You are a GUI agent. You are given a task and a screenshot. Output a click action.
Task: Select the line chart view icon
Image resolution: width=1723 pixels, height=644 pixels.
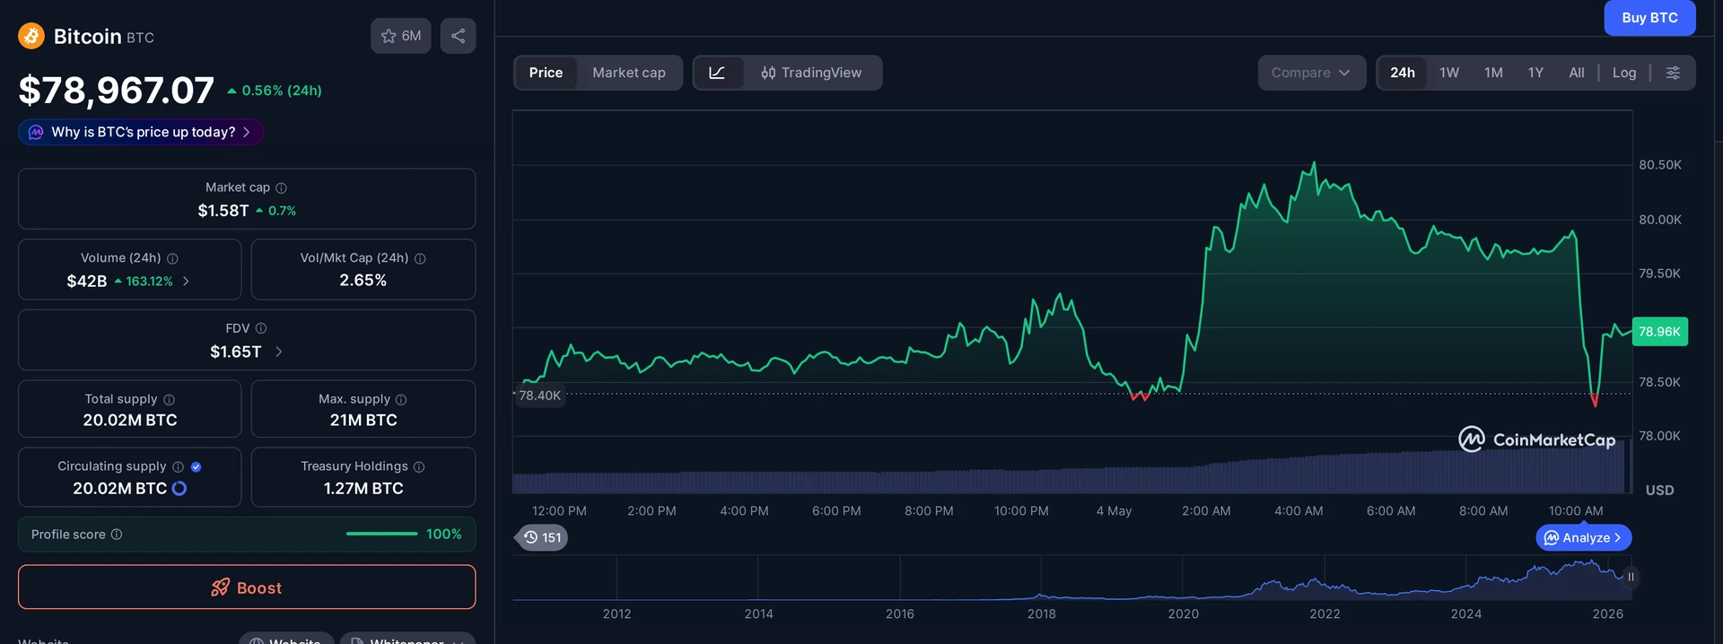(717, 73)
